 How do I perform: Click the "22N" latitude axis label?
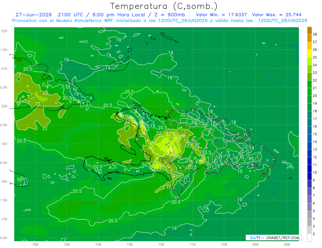coord(4,31)
